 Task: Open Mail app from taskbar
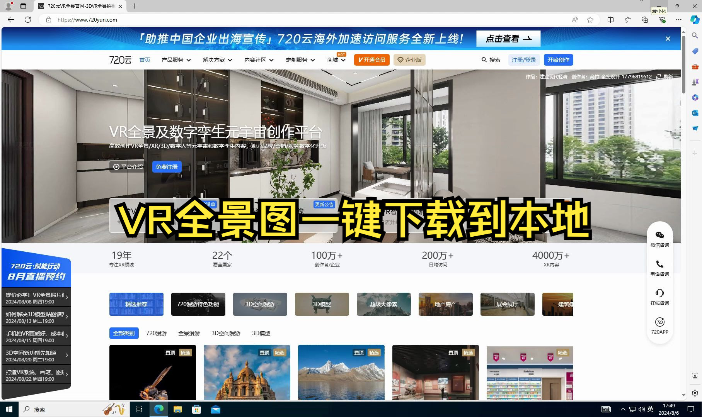(x=216, y=409)
